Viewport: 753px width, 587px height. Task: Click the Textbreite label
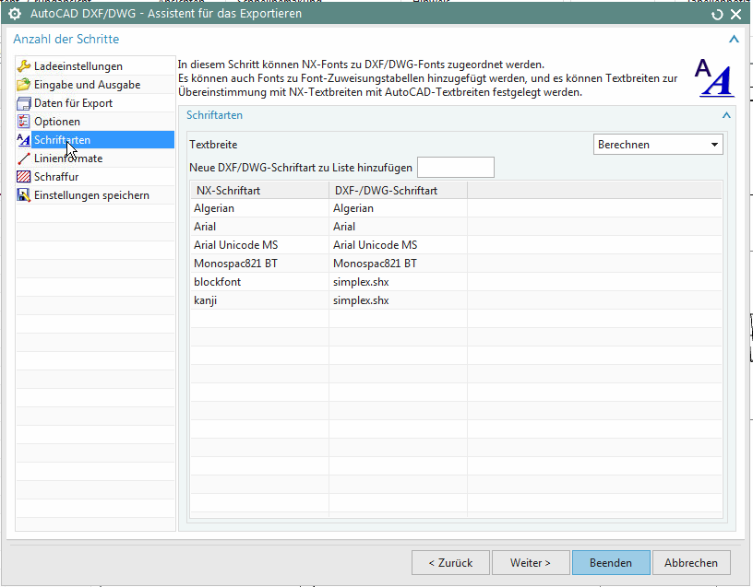click(x=213, y=145)
